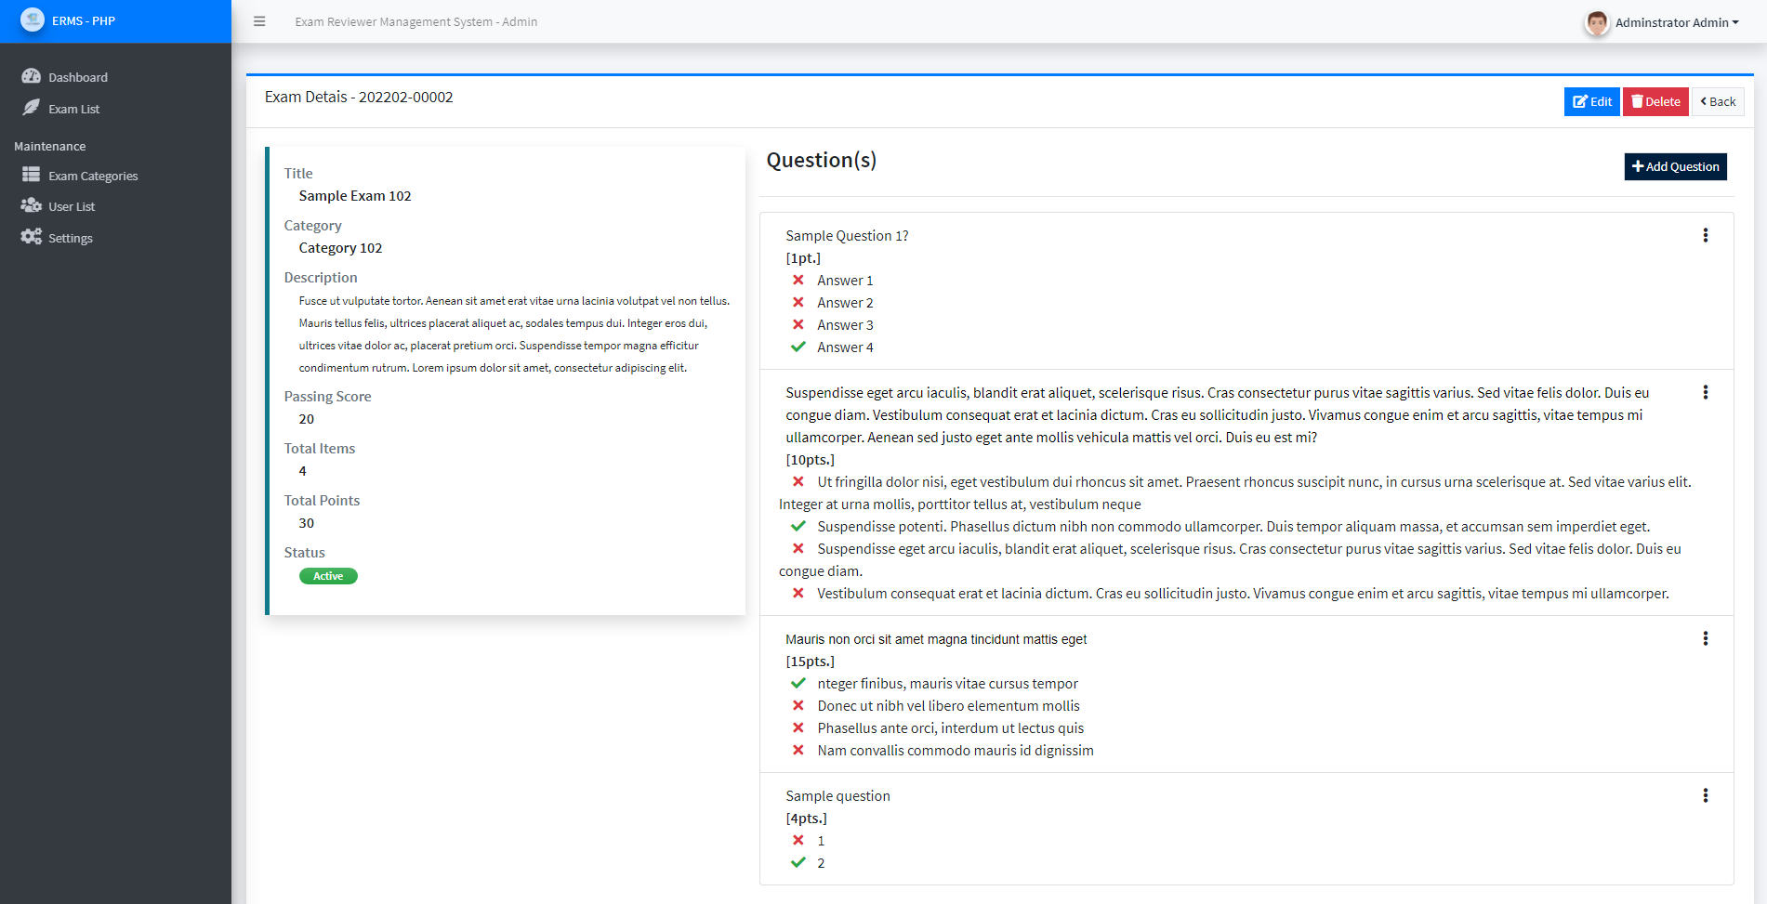
Task: Click the Total Items value 4
Action: tap(303, 471)
